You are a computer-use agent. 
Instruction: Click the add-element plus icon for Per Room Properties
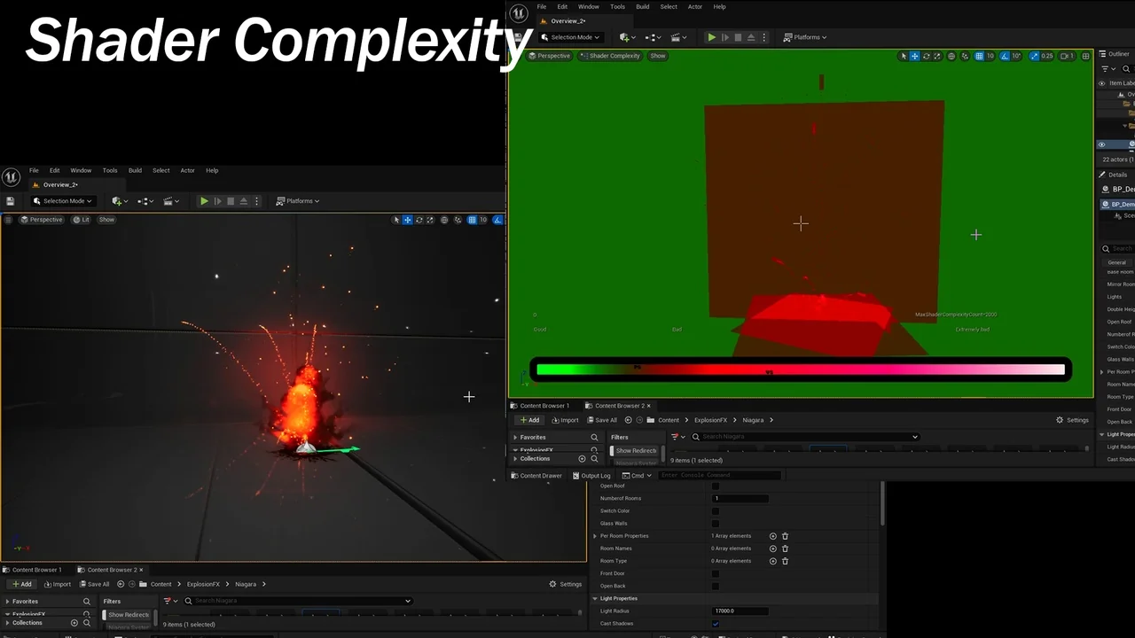point(772,536)
